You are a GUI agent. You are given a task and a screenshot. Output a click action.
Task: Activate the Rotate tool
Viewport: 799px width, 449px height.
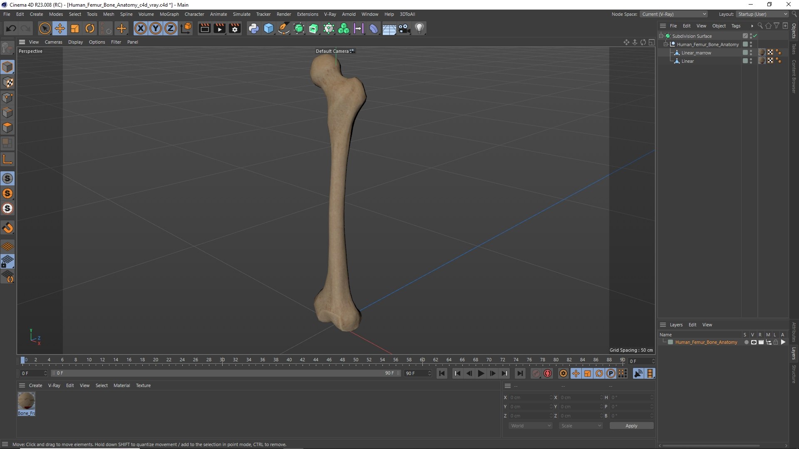(x=90, y=28)
